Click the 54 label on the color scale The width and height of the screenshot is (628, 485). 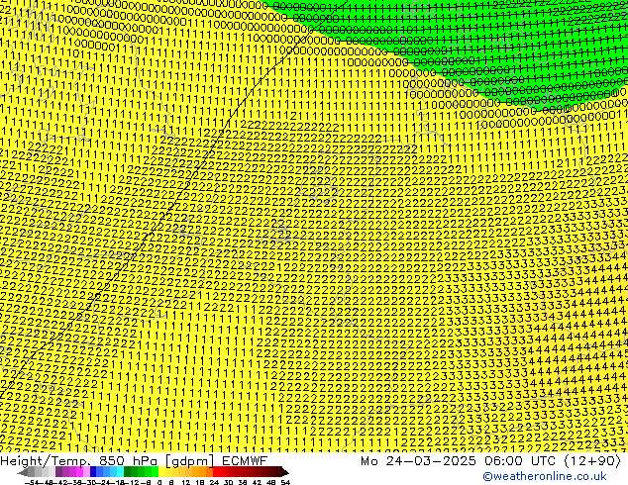tap(285, 482)
